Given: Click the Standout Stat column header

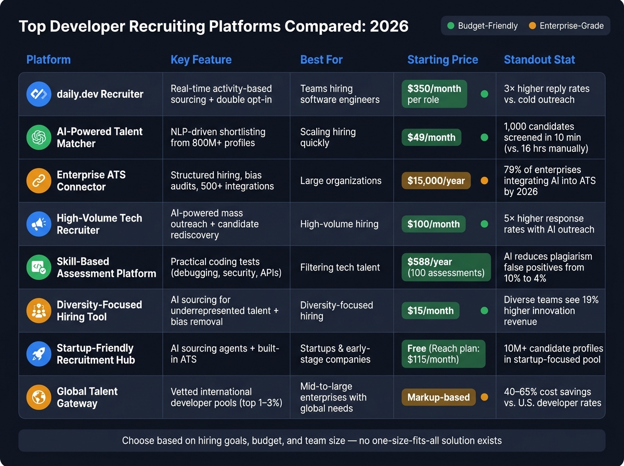Looking at the screenshot, I should [539, 60].
